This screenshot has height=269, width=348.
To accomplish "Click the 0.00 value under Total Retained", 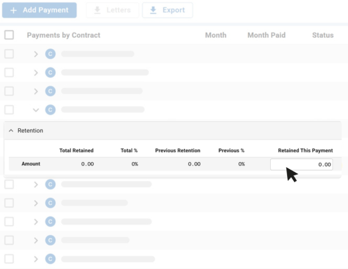I will coord(87,164).
